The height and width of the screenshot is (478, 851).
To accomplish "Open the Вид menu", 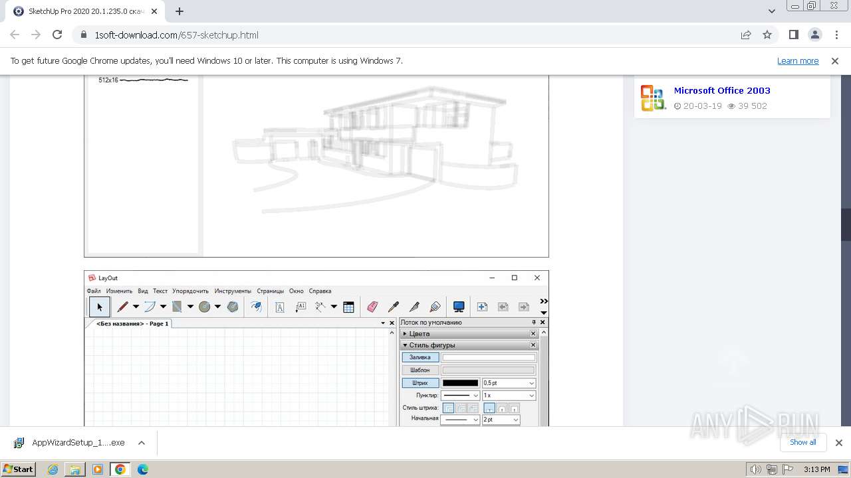I will coord(143,291).
